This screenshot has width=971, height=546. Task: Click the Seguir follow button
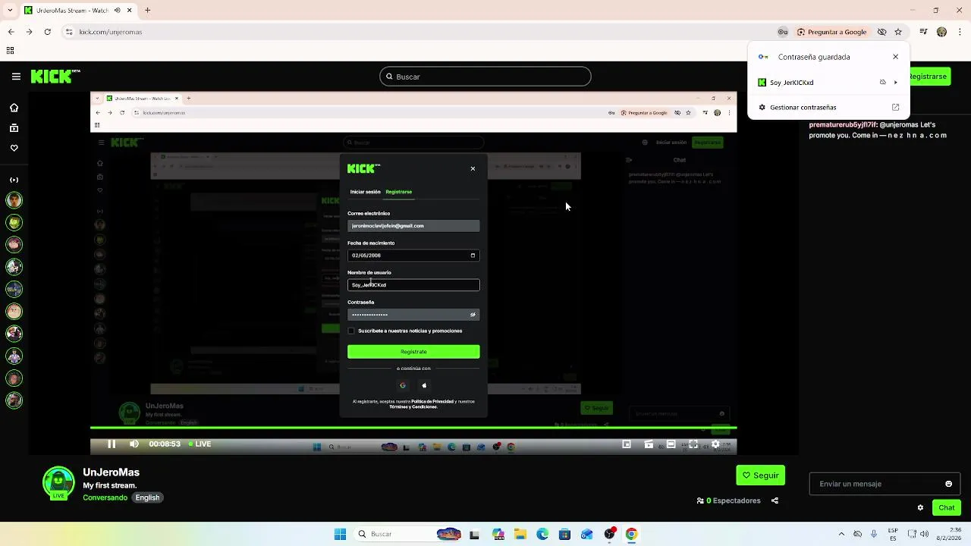(x=760, y=475)
